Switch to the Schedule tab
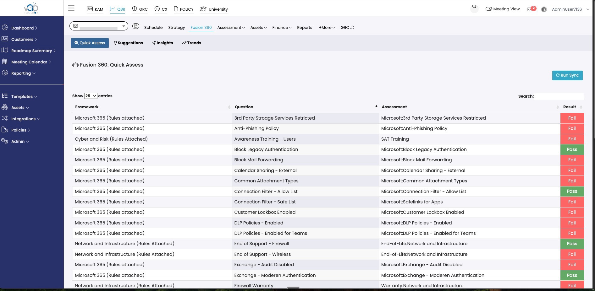The width and height of the screenshot is (595, 291). [153, 27]
